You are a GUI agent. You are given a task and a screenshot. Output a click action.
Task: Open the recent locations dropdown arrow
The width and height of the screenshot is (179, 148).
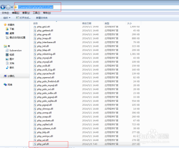(x=12, y=7)
